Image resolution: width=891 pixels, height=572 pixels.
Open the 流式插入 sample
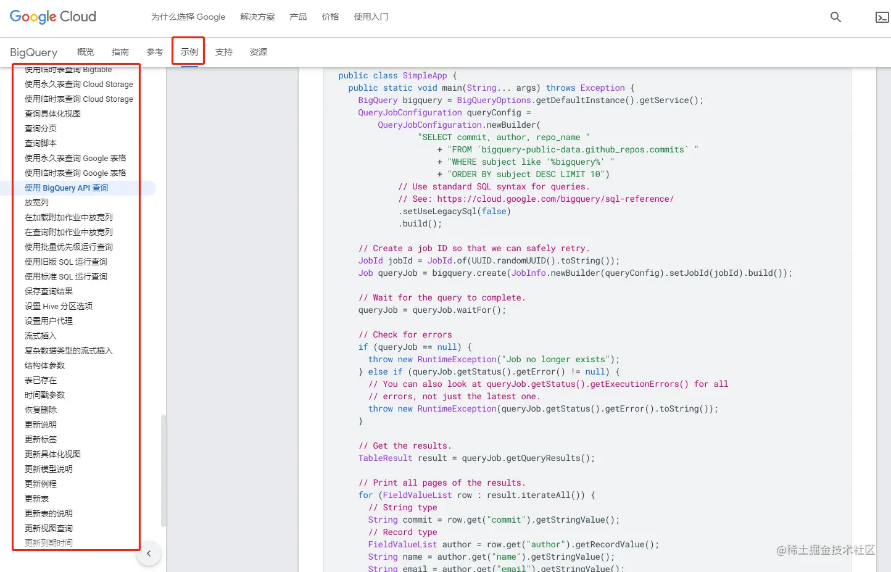(41, 336)
